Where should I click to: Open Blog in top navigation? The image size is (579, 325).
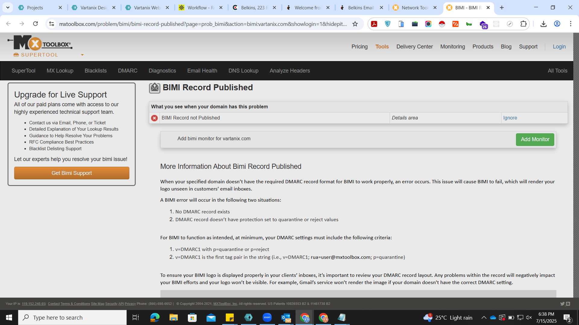[506, 47]
